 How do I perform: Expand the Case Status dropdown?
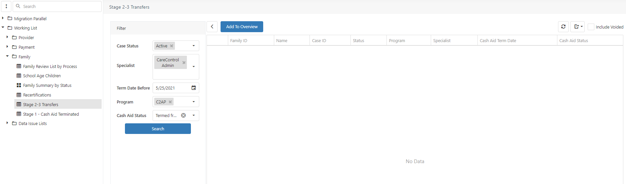(x=194, y=46)
